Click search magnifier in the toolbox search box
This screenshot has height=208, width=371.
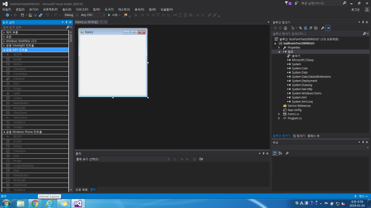(68, 27)
